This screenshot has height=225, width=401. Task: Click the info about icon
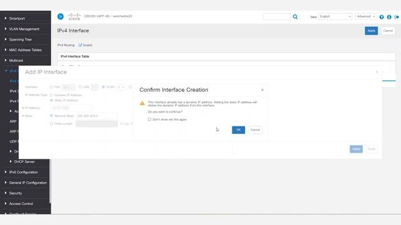click(x=389, y=17)
